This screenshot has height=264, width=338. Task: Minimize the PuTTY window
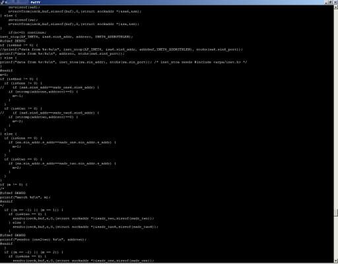click(326, 2)
